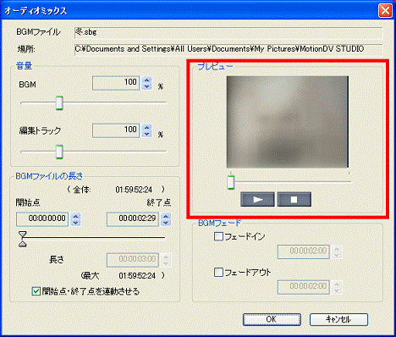Click the preview video thumbnail

click(288, 122)
